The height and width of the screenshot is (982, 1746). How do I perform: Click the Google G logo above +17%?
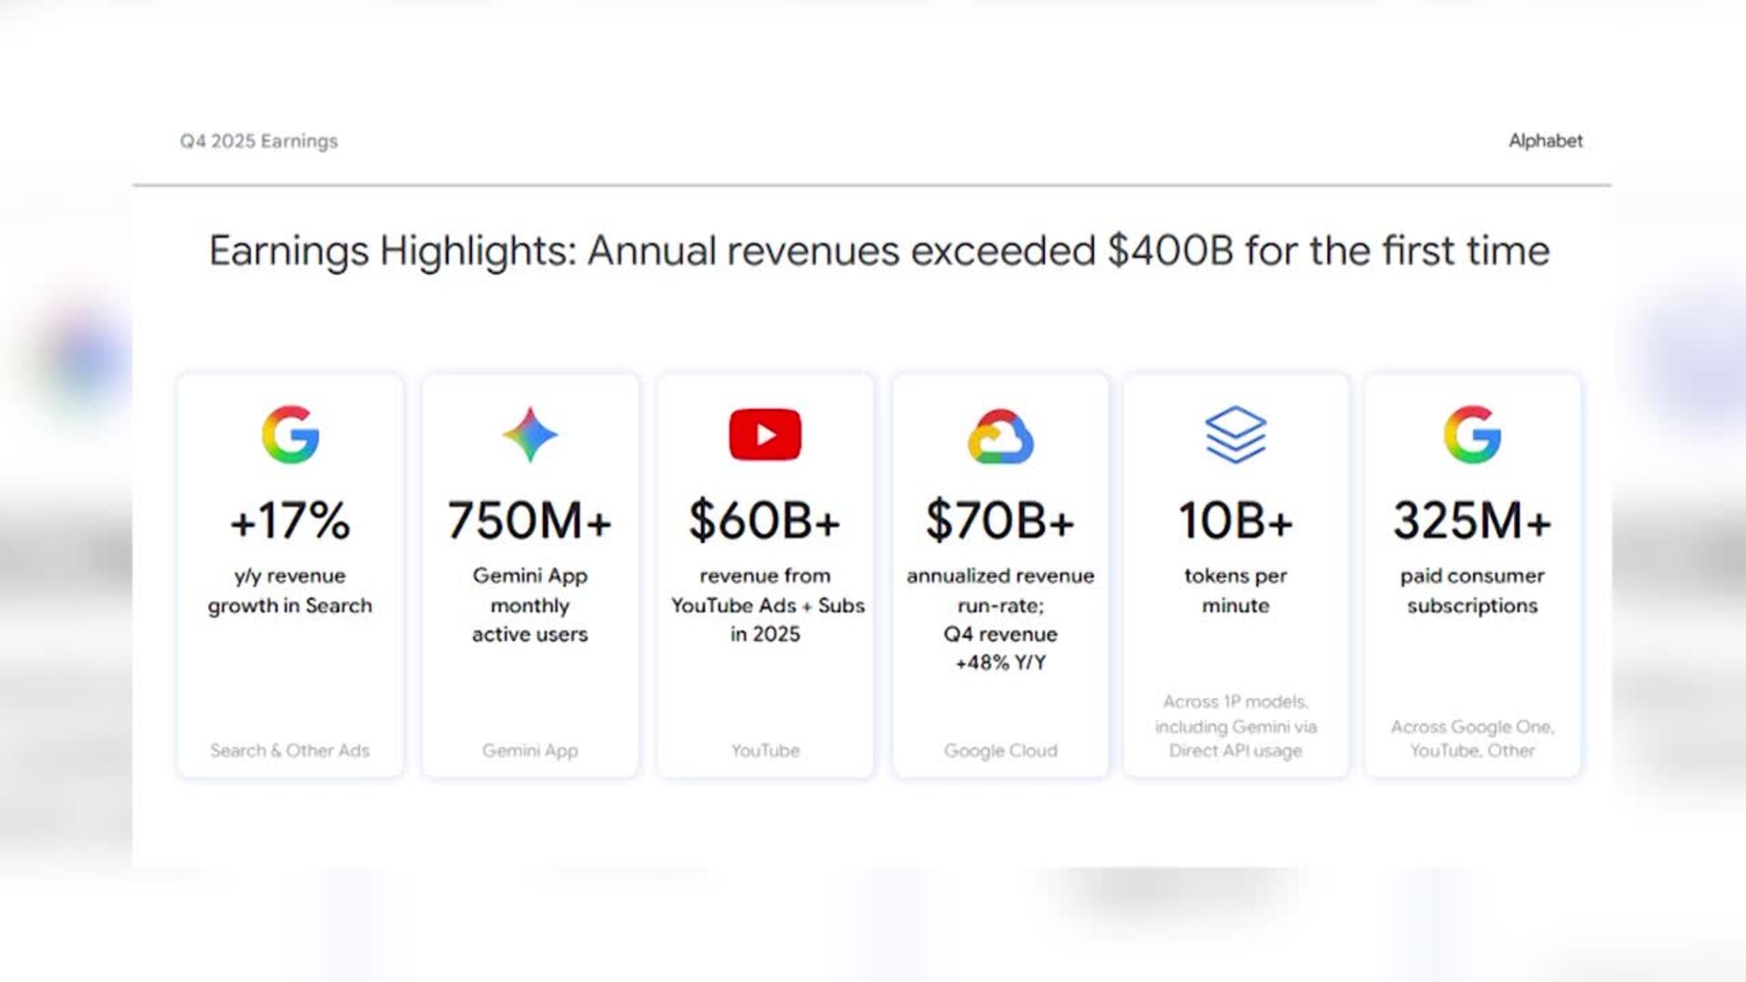[290, 435]
